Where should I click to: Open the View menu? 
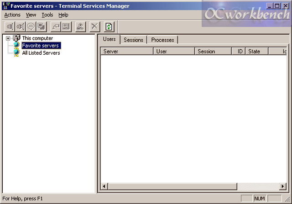pos(31,15)
